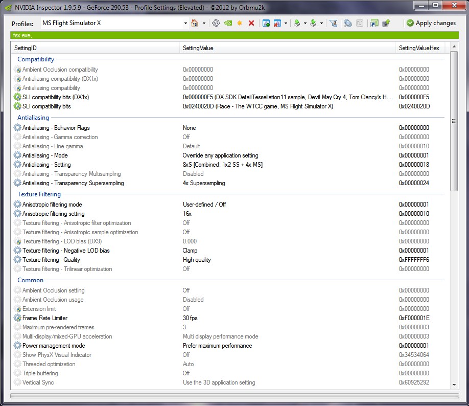This screenshot has height=406, width=469.
Task: Click the vertical scrollbar thumb
Action: click(454, 121)
